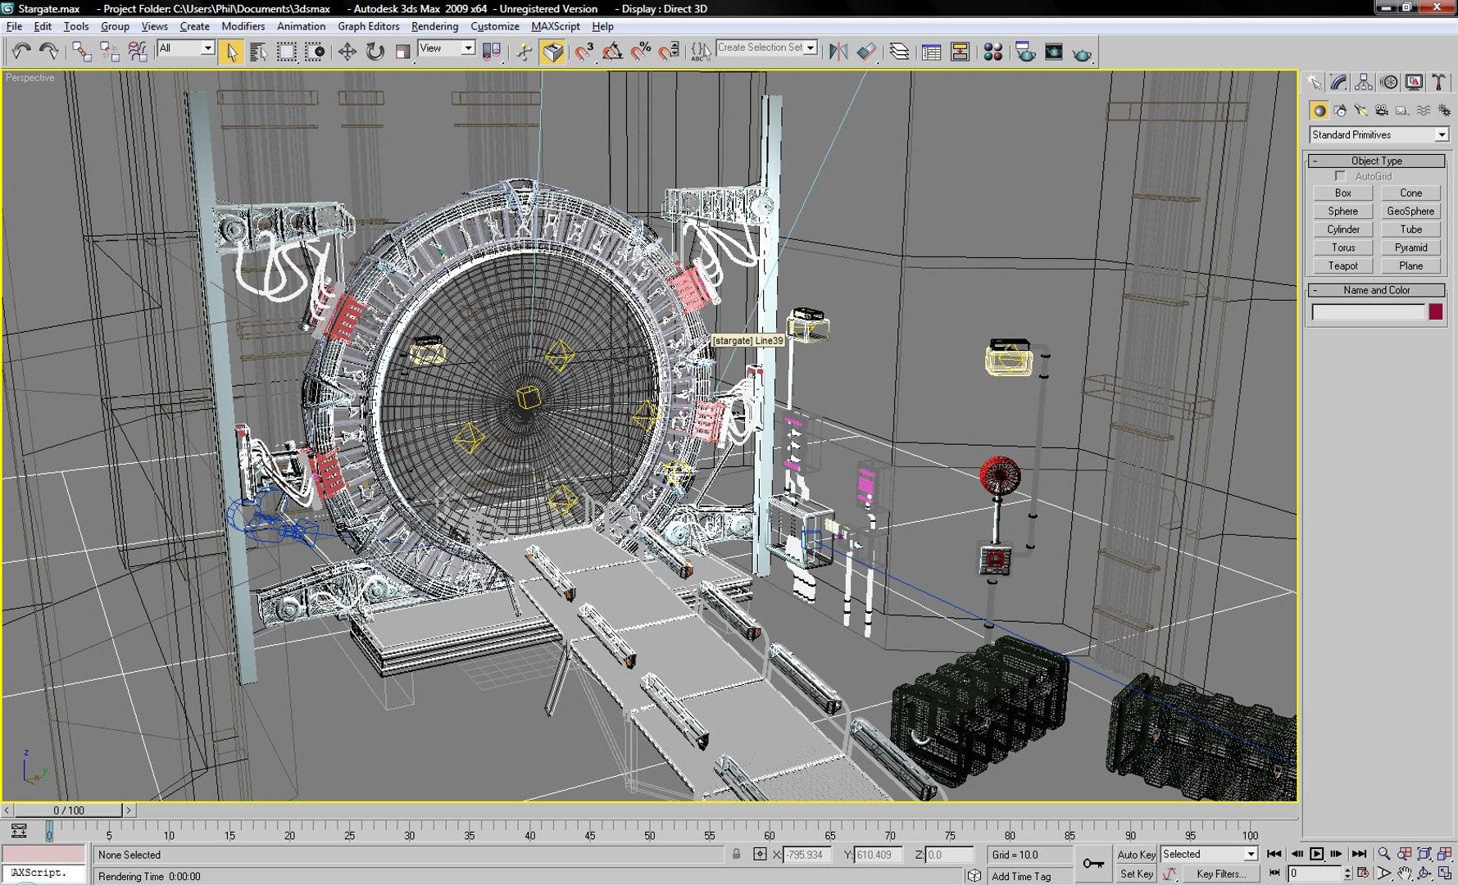Click the Teapot primitive button
Screen dimensions: 1458x885
[x=1342, y=265]
